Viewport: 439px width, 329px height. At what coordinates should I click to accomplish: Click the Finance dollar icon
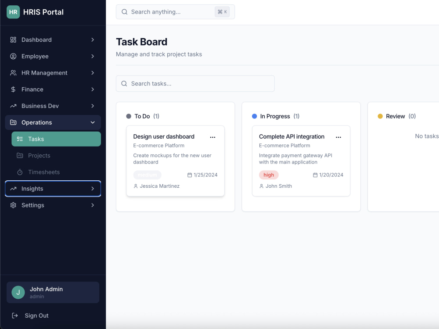coord(13,89)
